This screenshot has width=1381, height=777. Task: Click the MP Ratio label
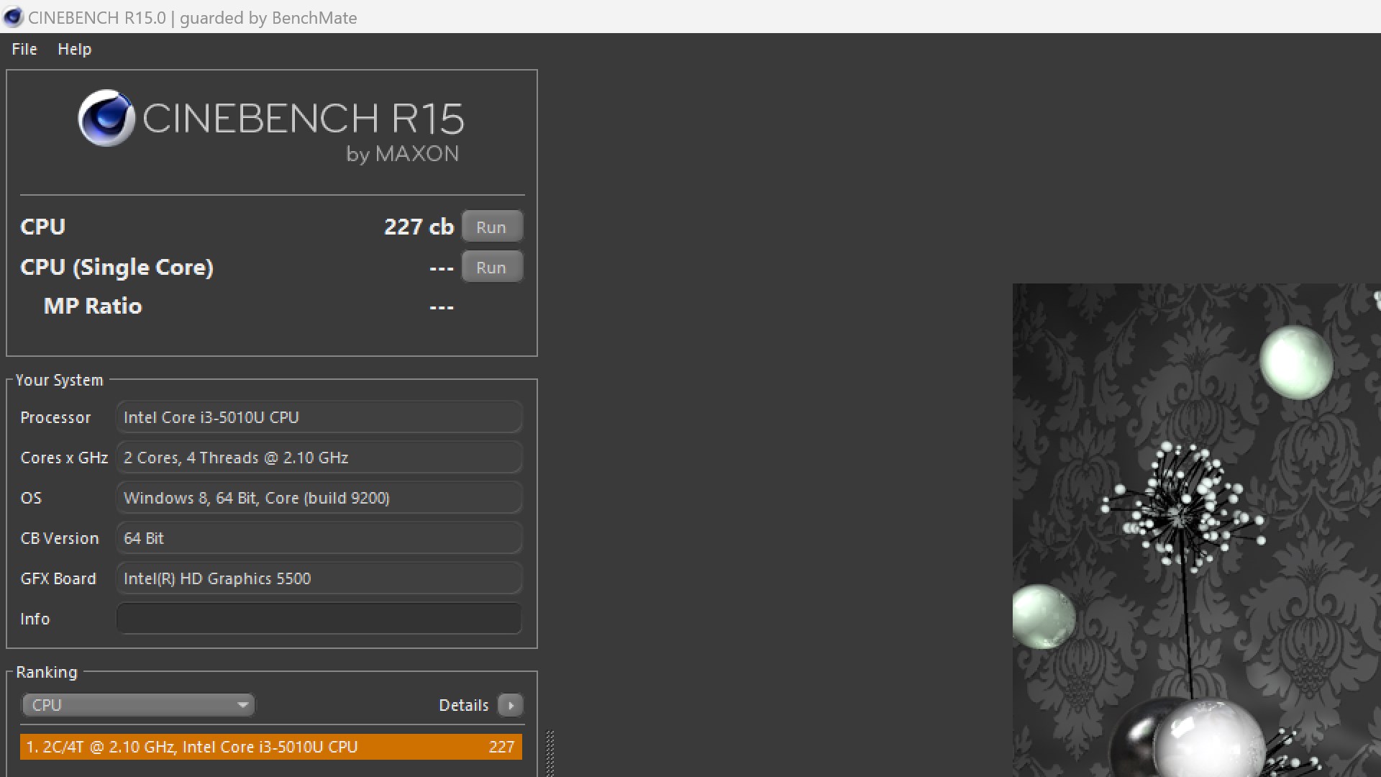(x=93, y=306)
